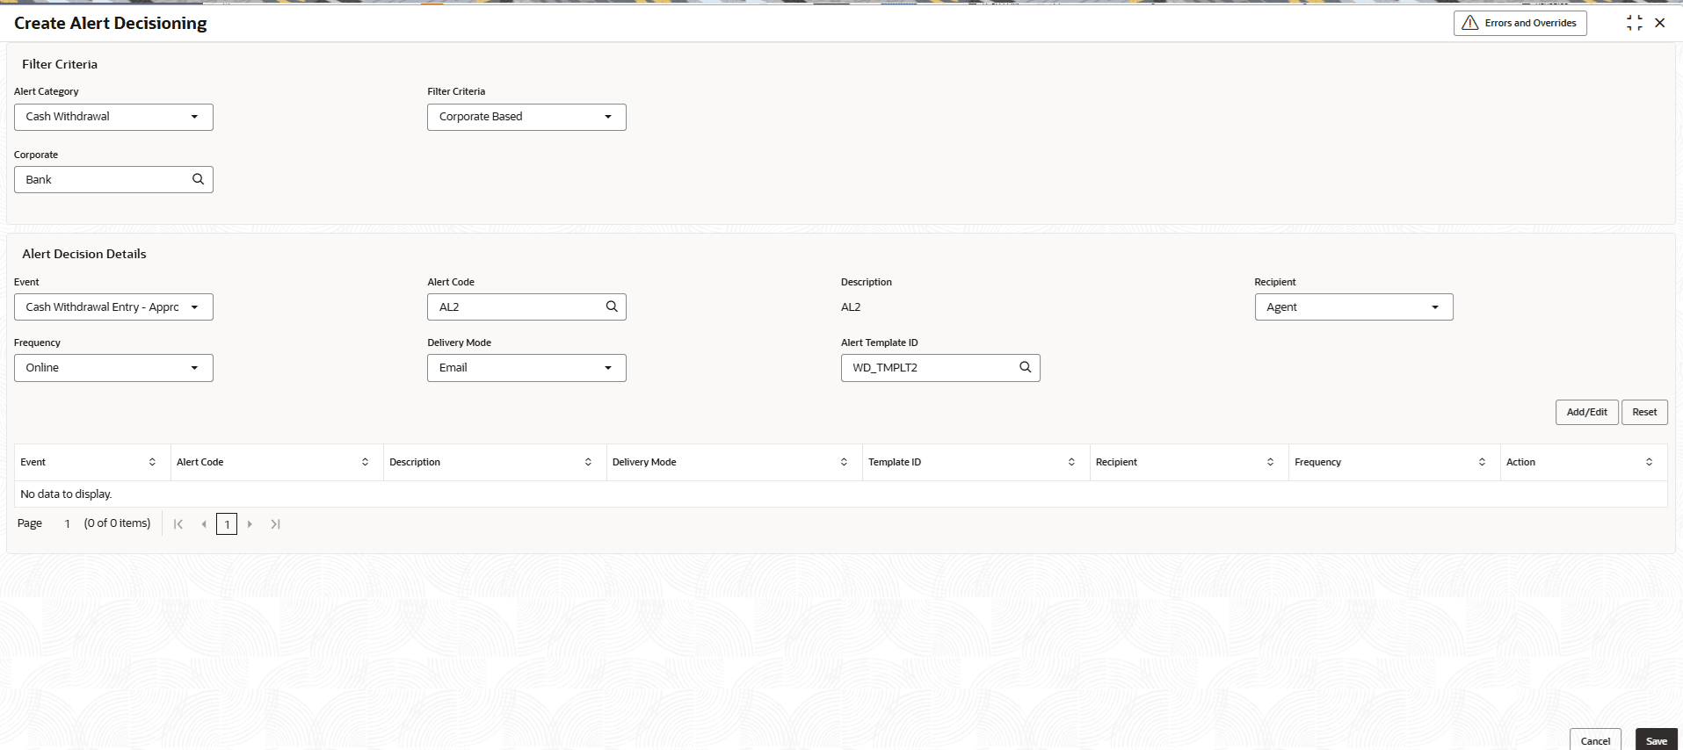Screen dimensions: 1683x750
Task: Click the '(0 of 0 items)' pagination count
Action: click(x=117, y=523)
